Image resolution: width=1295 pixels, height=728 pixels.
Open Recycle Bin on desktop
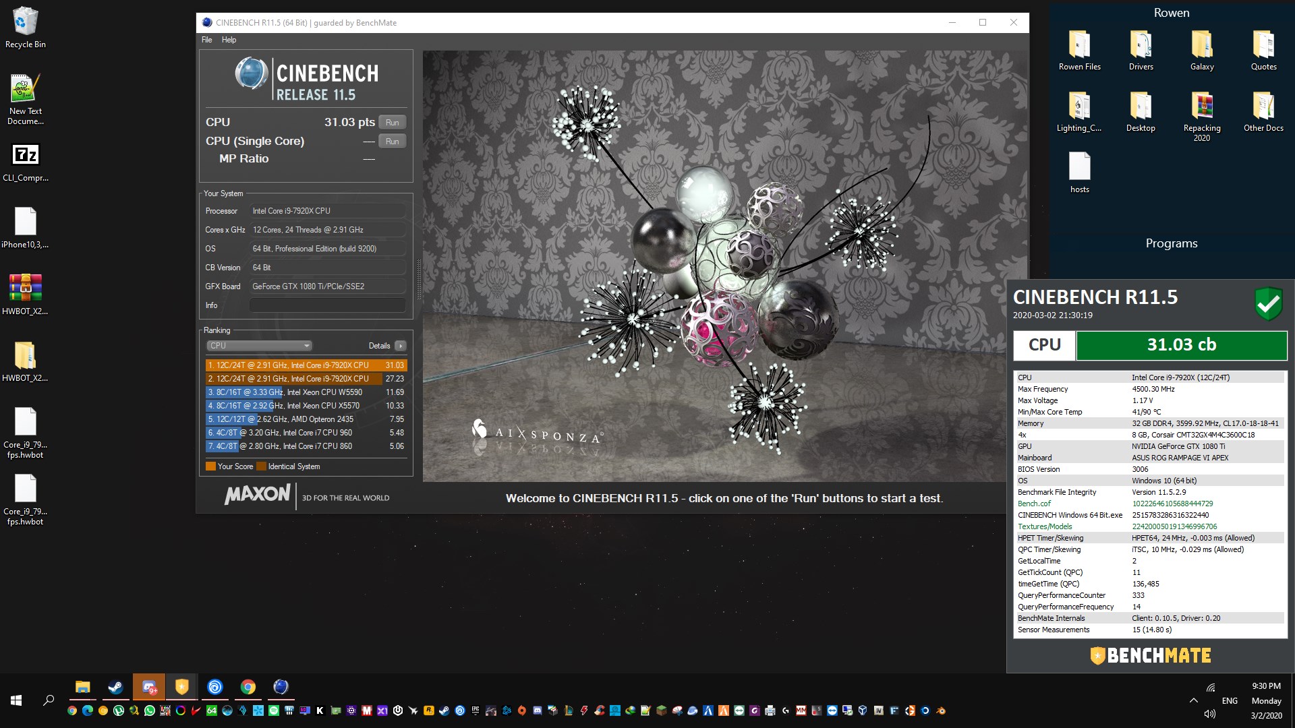click(x=26, y=28)
